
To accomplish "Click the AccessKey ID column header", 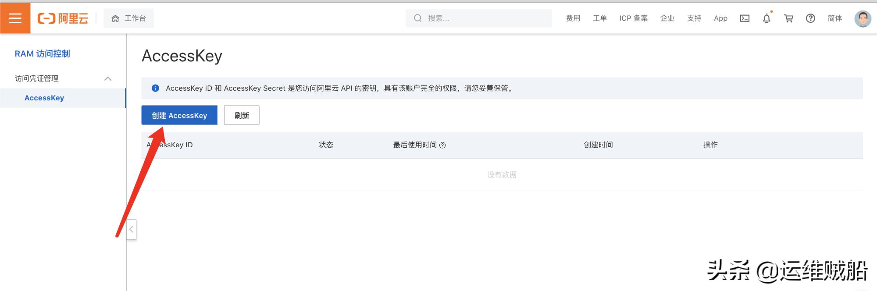I will coord(170,145).
